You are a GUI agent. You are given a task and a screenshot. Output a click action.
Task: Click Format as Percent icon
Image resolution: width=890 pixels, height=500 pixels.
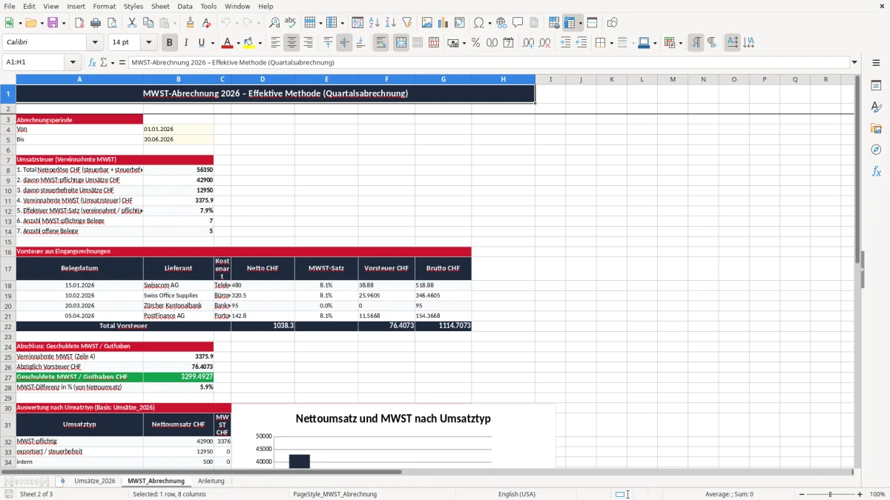click(x=475, y=43)
